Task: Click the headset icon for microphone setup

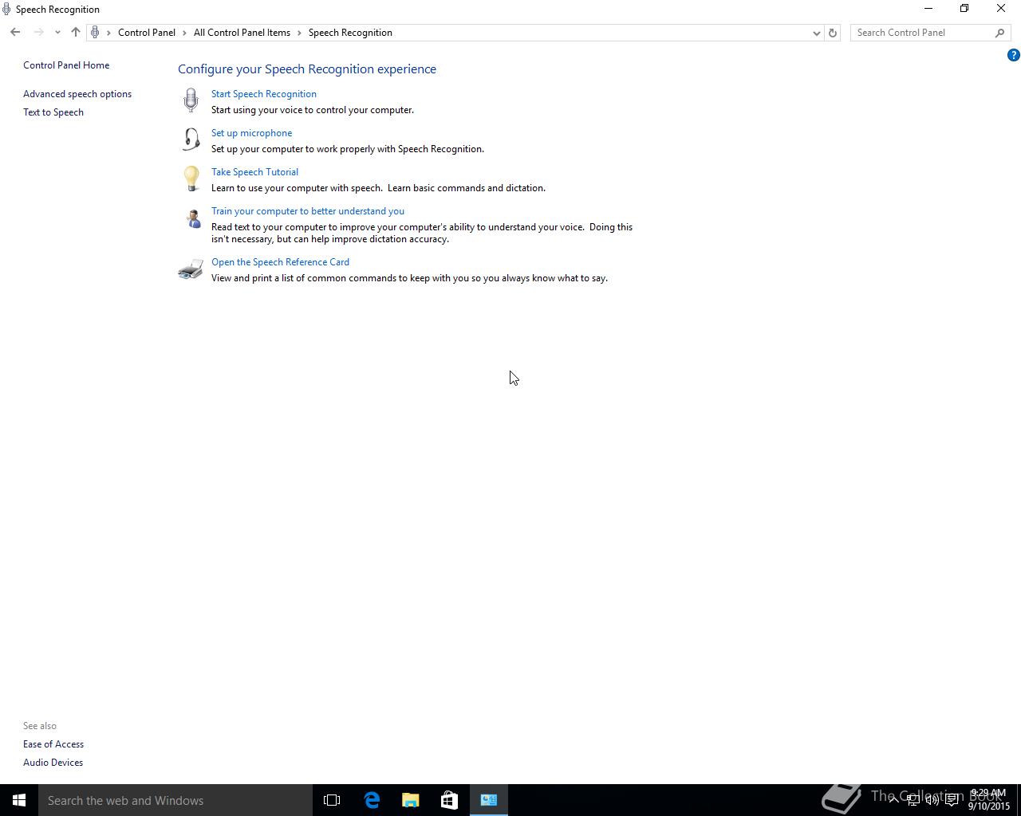Action: click(191, 139)
